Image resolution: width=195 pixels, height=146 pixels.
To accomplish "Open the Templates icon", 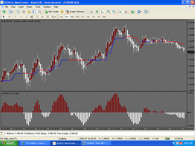I will click(145, 12).
